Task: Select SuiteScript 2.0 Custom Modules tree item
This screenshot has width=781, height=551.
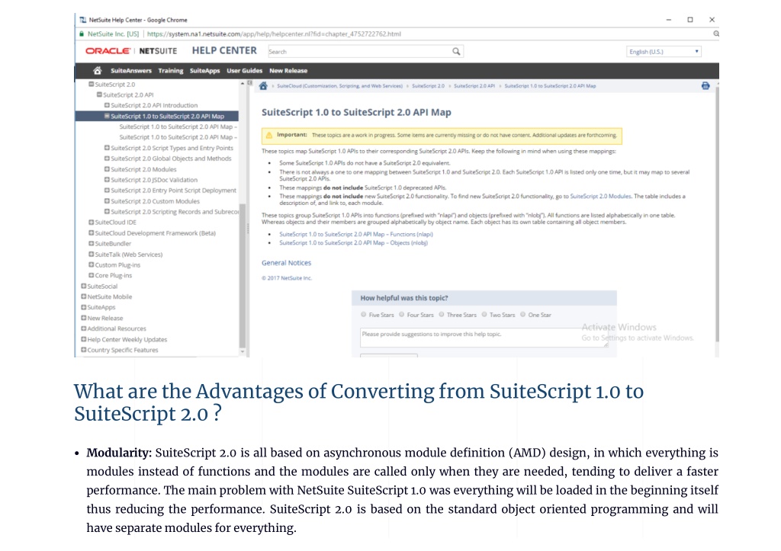Action: click(155, 201)
